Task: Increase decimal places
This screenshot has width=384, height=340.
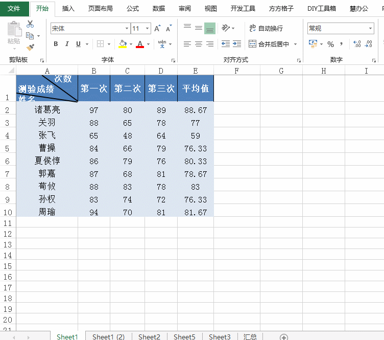Action: click(357, 44)
